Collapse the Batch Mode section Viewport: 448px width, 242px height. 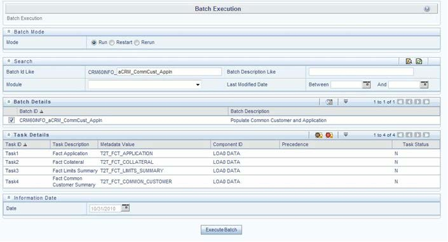tap(9, 32)
